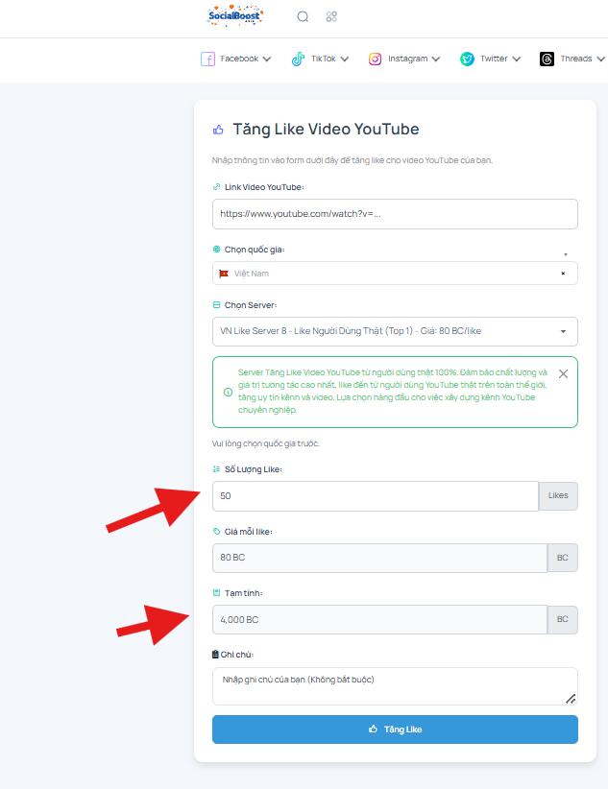The height and width of the screenshot is (789, 608).
Task: Click the Ghi chú label
Action: point(236,655)
